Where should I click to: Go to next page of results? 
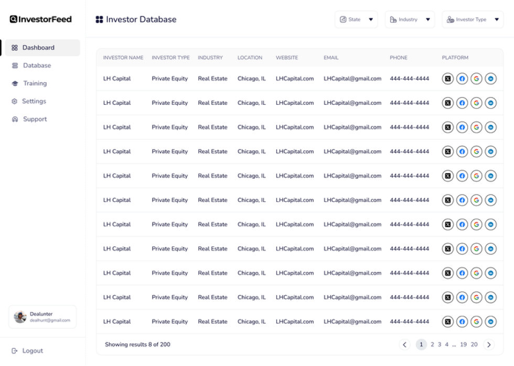coord(489,345)
